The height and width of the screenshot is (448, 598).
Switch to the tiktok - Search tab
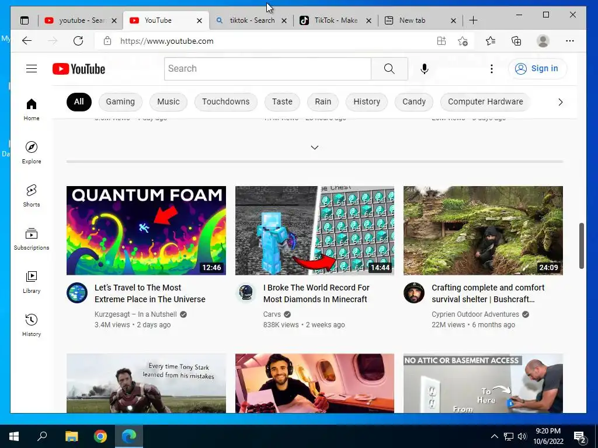tap(252, 20)
